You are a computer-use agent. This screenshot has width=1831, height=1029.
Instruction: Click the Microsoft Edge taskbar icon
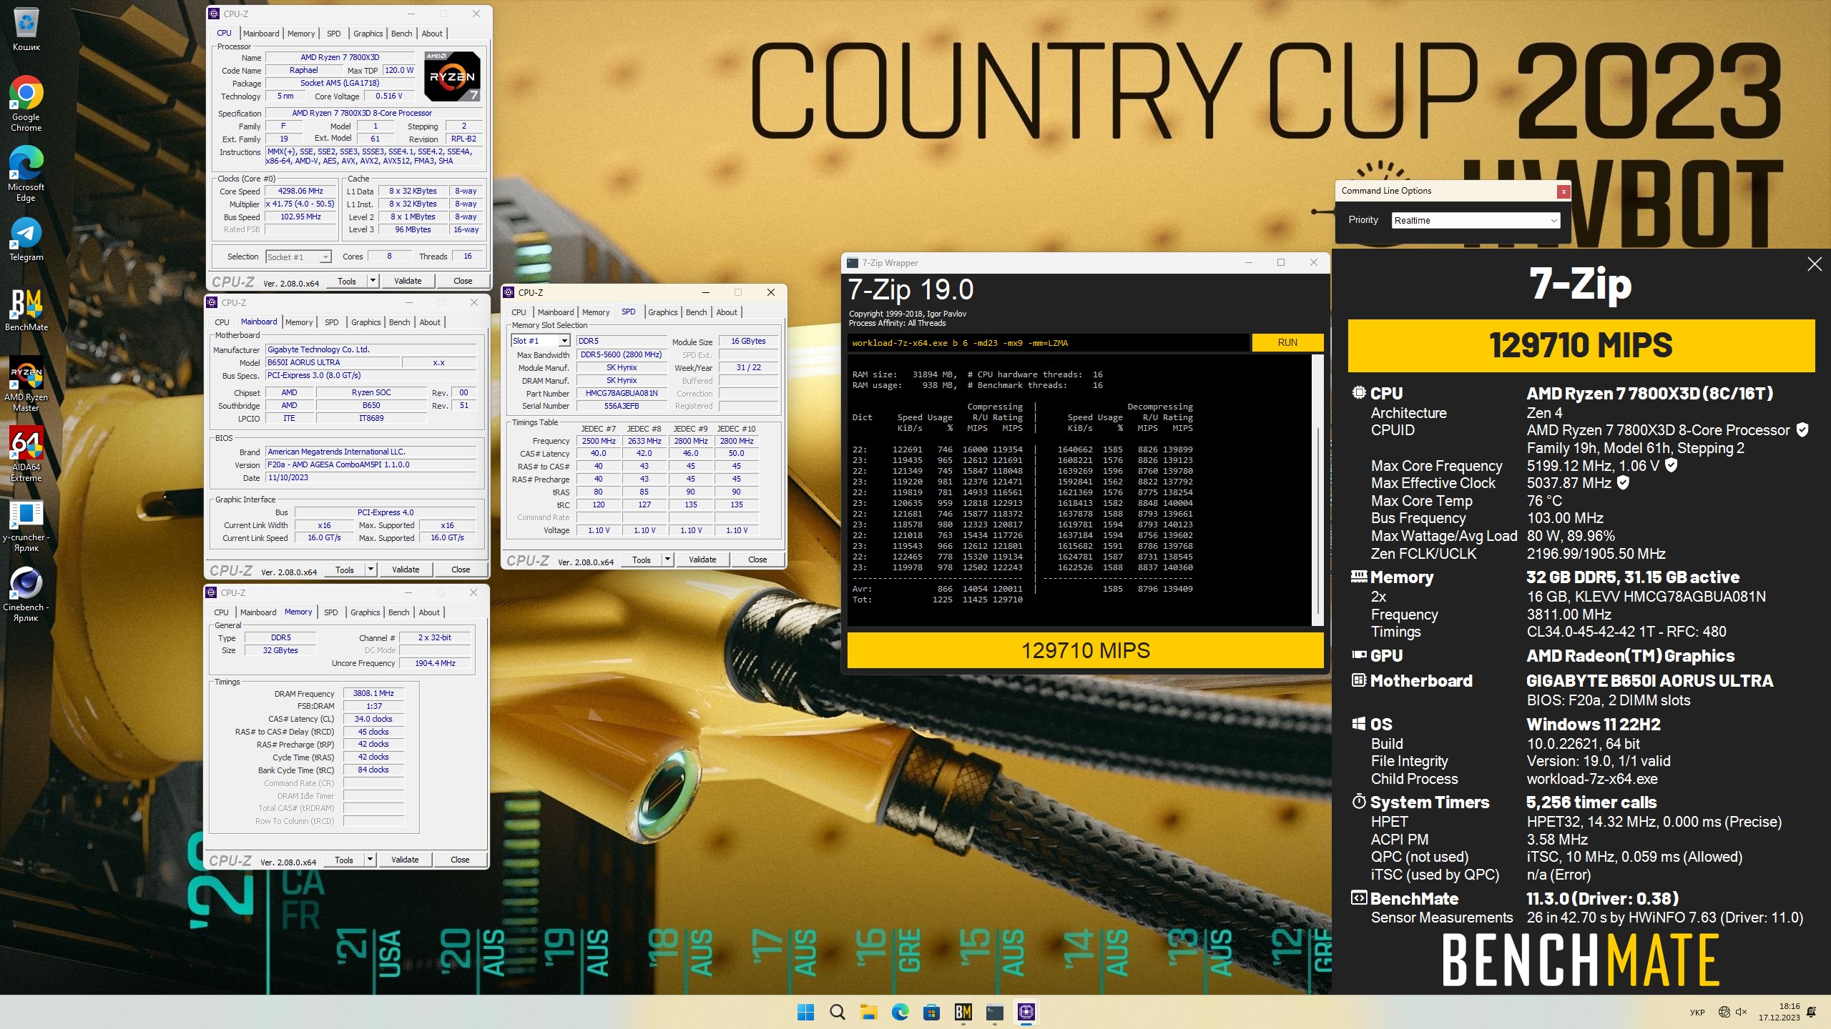pos(900,1012)
